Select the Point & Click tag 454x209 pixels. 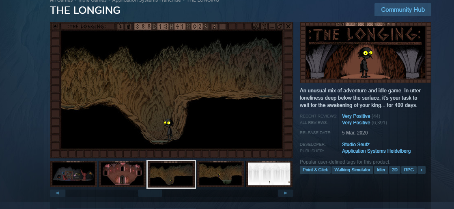[315, 170]
